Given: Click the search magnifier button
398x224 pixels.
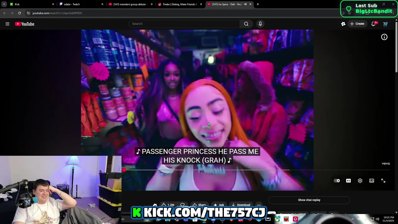Looking at the screenshot, I should [246, 24].
